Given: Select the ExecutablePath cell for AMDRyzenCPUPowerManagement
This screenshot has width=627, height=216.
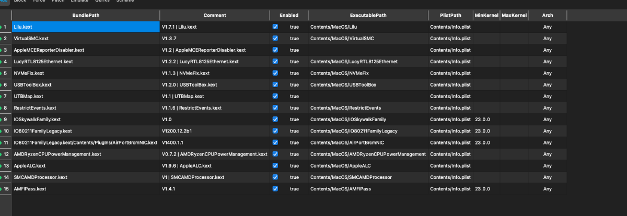Looking at the screenshot, I should point(367,154).
